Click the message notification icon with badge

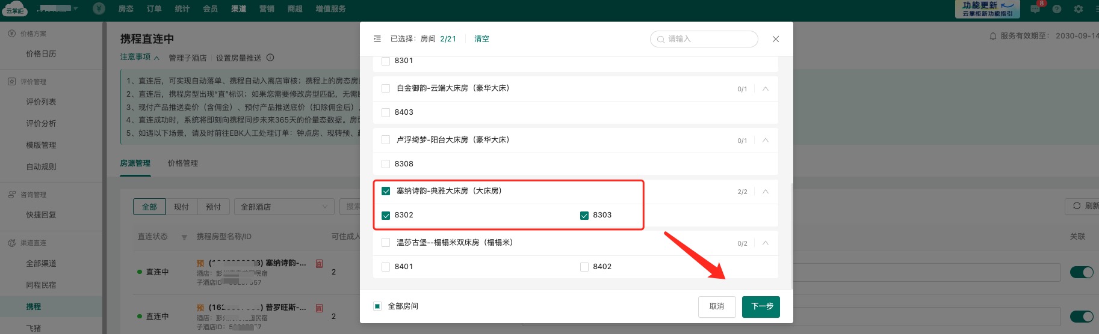[1035, 8]
